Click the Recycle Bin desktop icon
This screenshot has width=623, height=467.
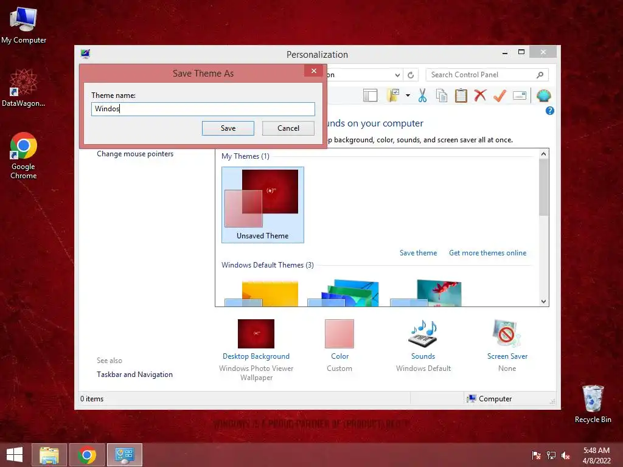[593, 404]
